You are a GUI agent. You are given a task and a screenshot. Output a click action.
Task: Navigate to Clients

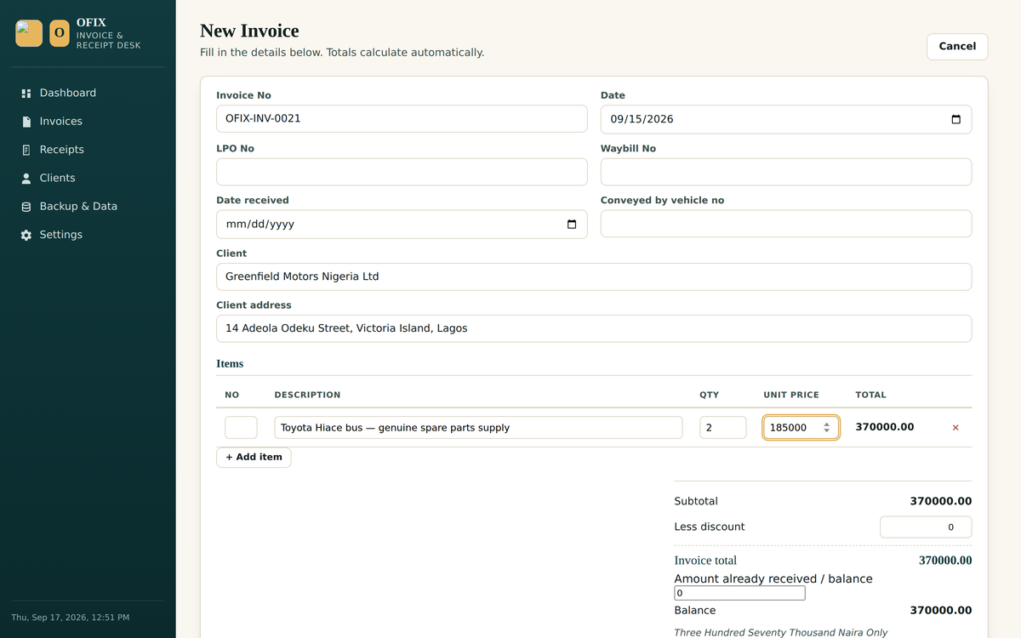pyautogui.click(x=88, y=178)
